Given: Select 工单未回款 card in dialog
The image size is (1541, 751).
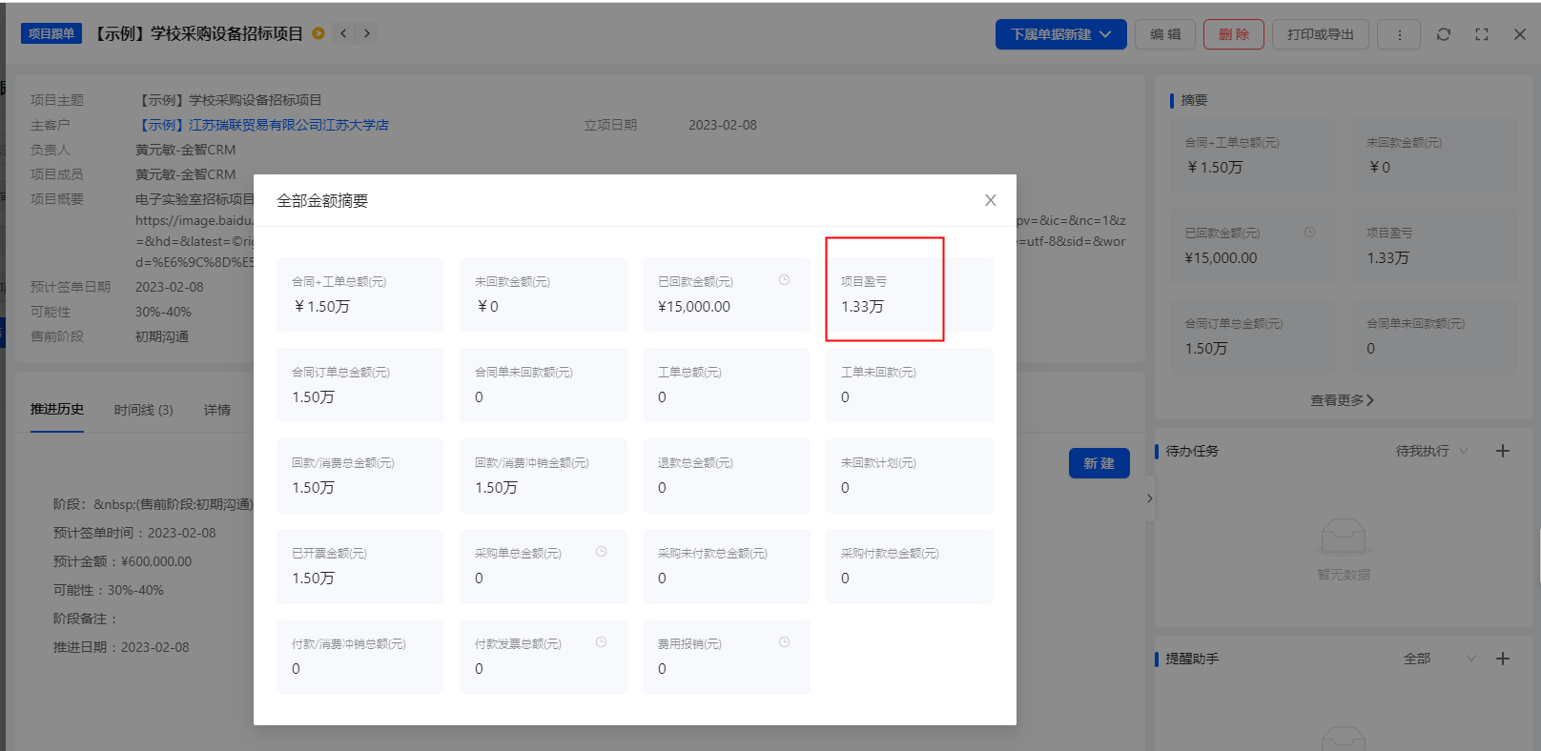Looking at the screenshot, I should pos(910,385).
